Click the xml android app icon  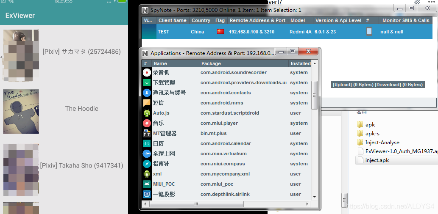pyautogui.click(x=147, y=174)
